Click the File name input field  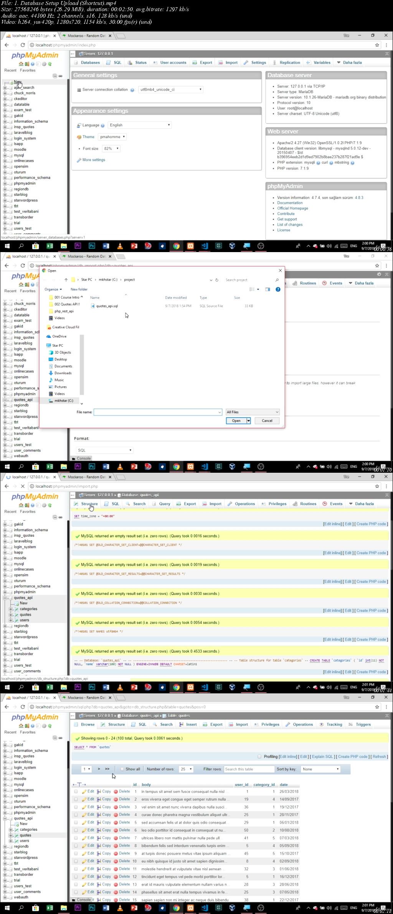(x=158, y=412)
